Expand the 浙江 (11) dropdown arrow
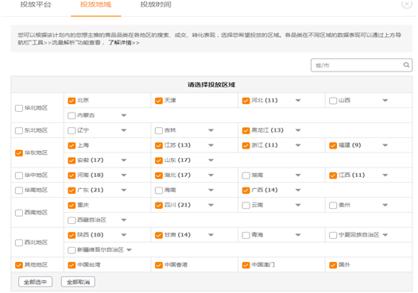Screen dimensions: 418x293 [x=298, y=145]
